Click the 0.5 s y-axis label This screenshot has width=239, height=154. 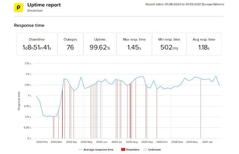coord(28,117)
